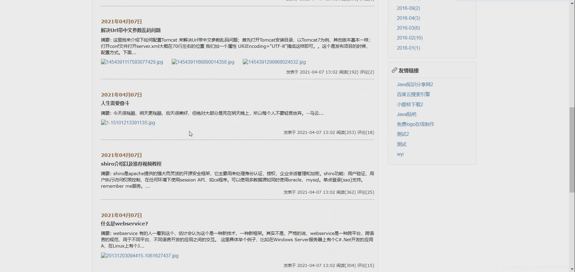Open article 什么是webservice?
The height and width of the screenshot is (272, 575).
coord(124,224)
